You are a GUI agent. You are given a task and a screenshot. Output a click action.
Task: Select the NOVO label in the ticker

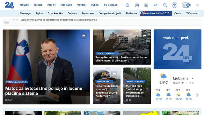tap(6, 22)
